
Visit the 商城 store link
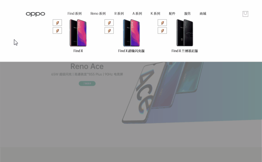coord(203,14)
